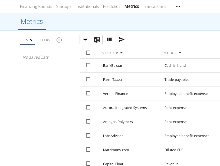The height and width of the screenshot is (166, 220).
Task: Expand the Startup column sort dropdown
Action: tap(122, 53)
